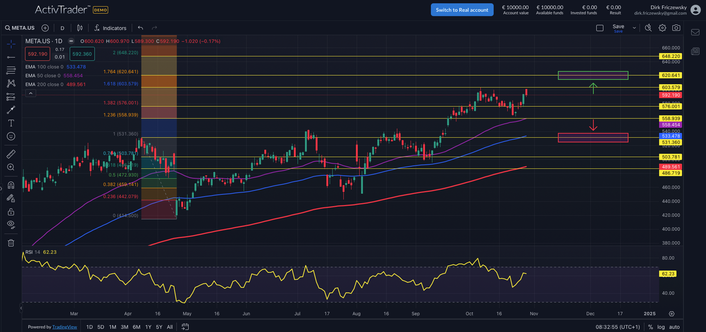
Task: Take a chart snapshot with the camera
Action: coord(676,28)
